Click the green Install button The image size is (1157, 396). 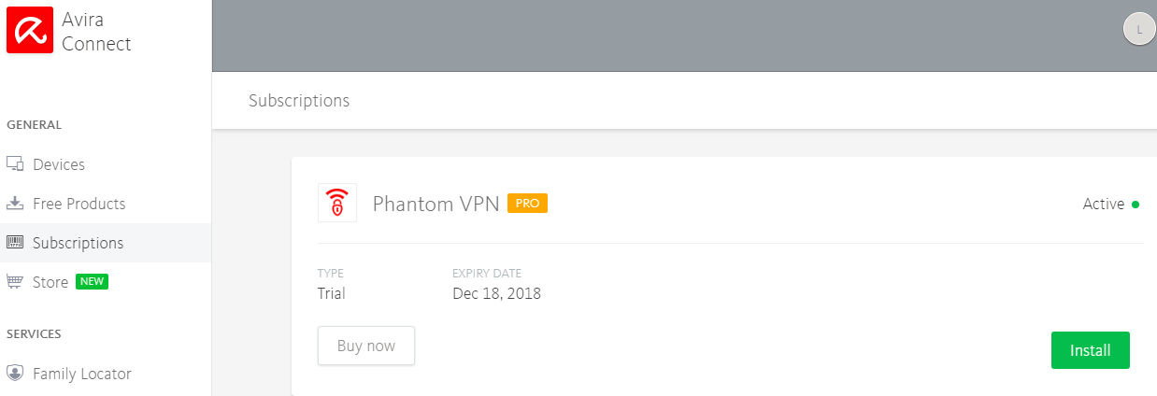coord(1091,350)
